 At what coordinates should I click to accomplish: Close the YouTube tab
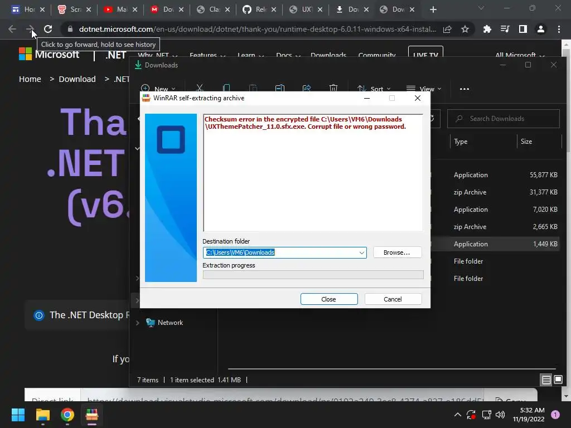pos(135,10)
